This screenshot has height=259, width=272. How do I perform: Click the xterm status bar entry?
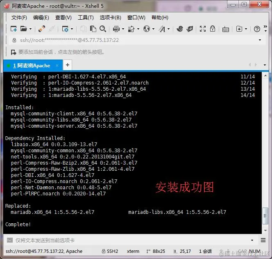coord(133,251)
